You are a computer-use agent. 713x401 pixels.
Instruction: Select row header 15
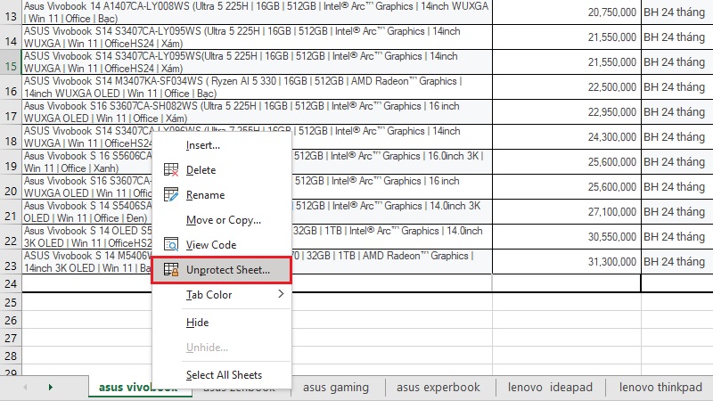[11, 62]
